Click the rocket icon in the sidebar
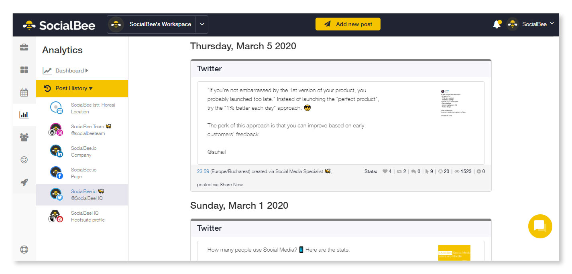 24,182
